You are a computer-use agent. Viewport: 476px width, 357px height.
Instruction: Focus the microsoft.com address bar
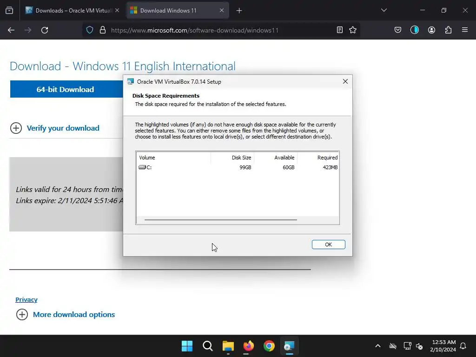pos(221,30)
